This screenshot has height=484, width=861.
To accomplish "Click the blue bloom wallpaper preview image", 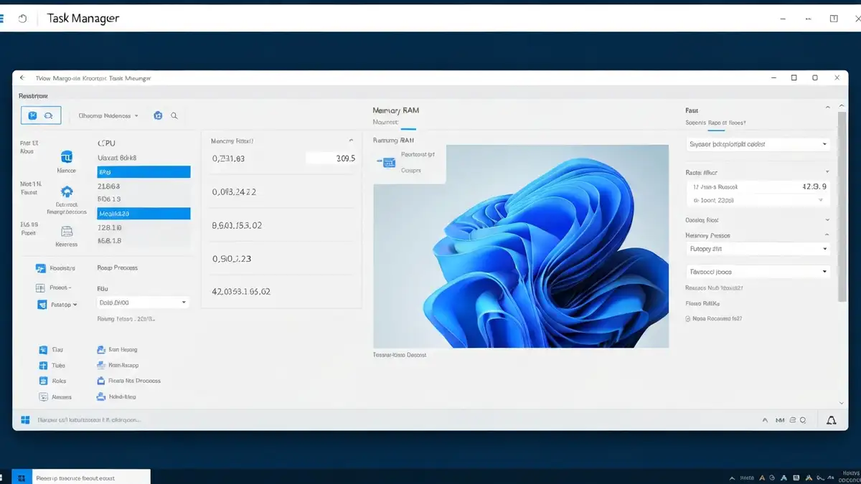I will pyautogui.click(x=521, y=246).
